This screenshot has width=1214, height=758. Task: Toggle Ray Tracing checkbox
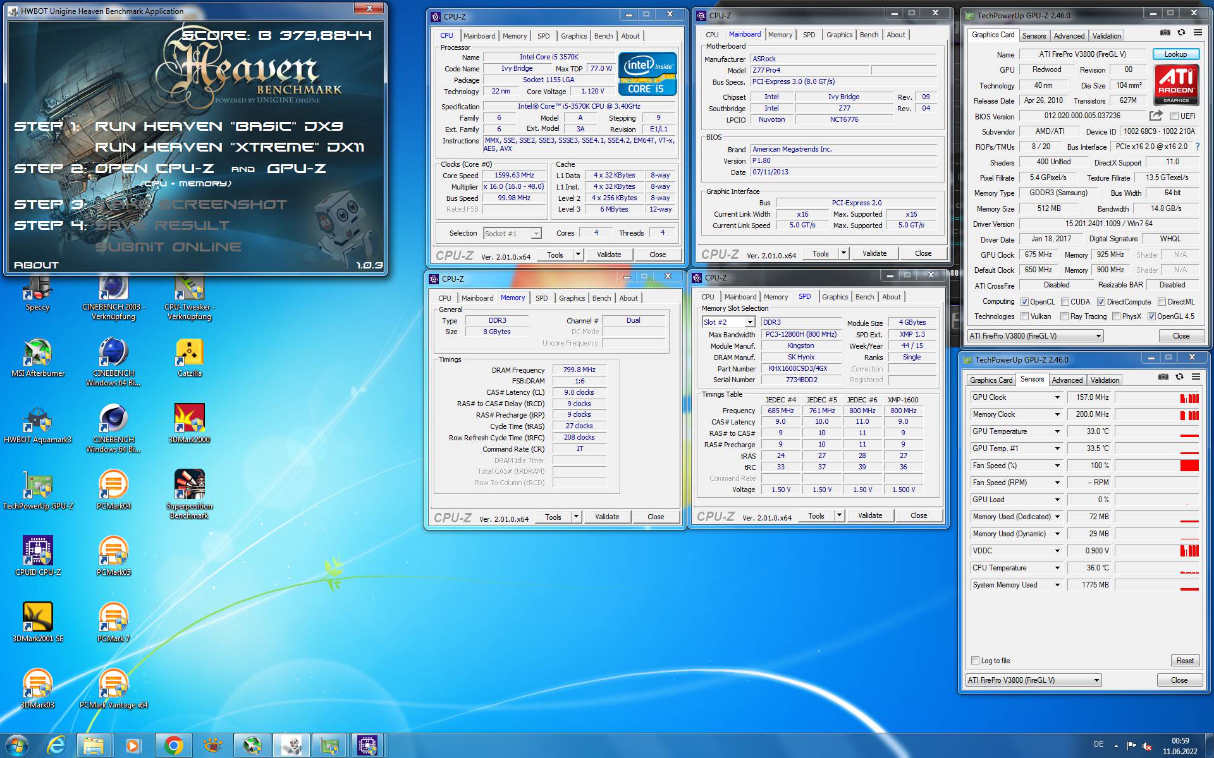pos(1064,316)
